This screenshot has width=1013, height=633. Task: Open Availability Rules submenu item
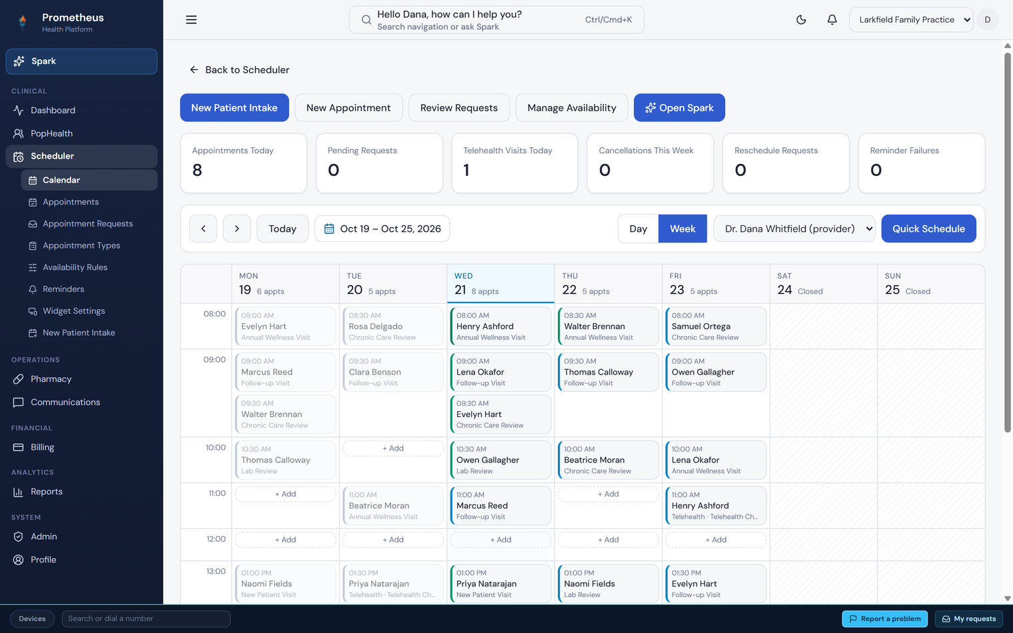tap(89, 267)
